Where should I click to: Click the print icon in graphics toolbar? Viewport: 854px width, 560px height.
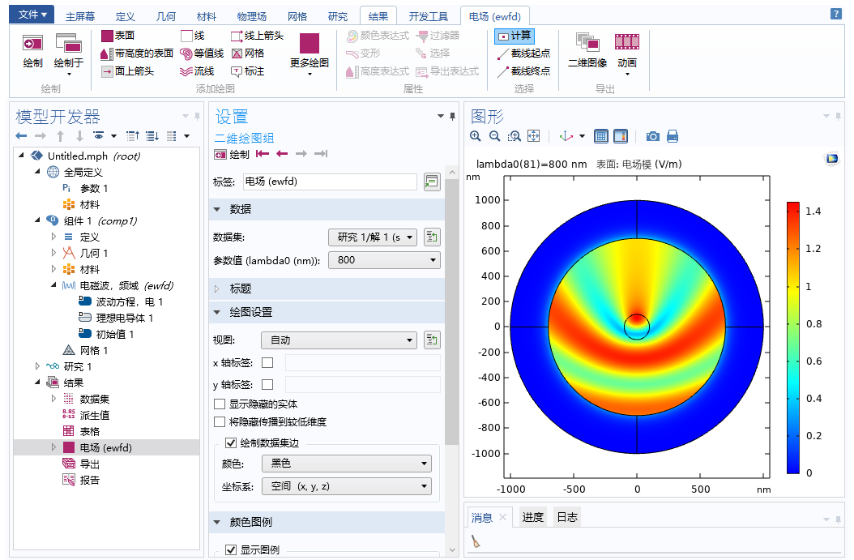point(672,136)
